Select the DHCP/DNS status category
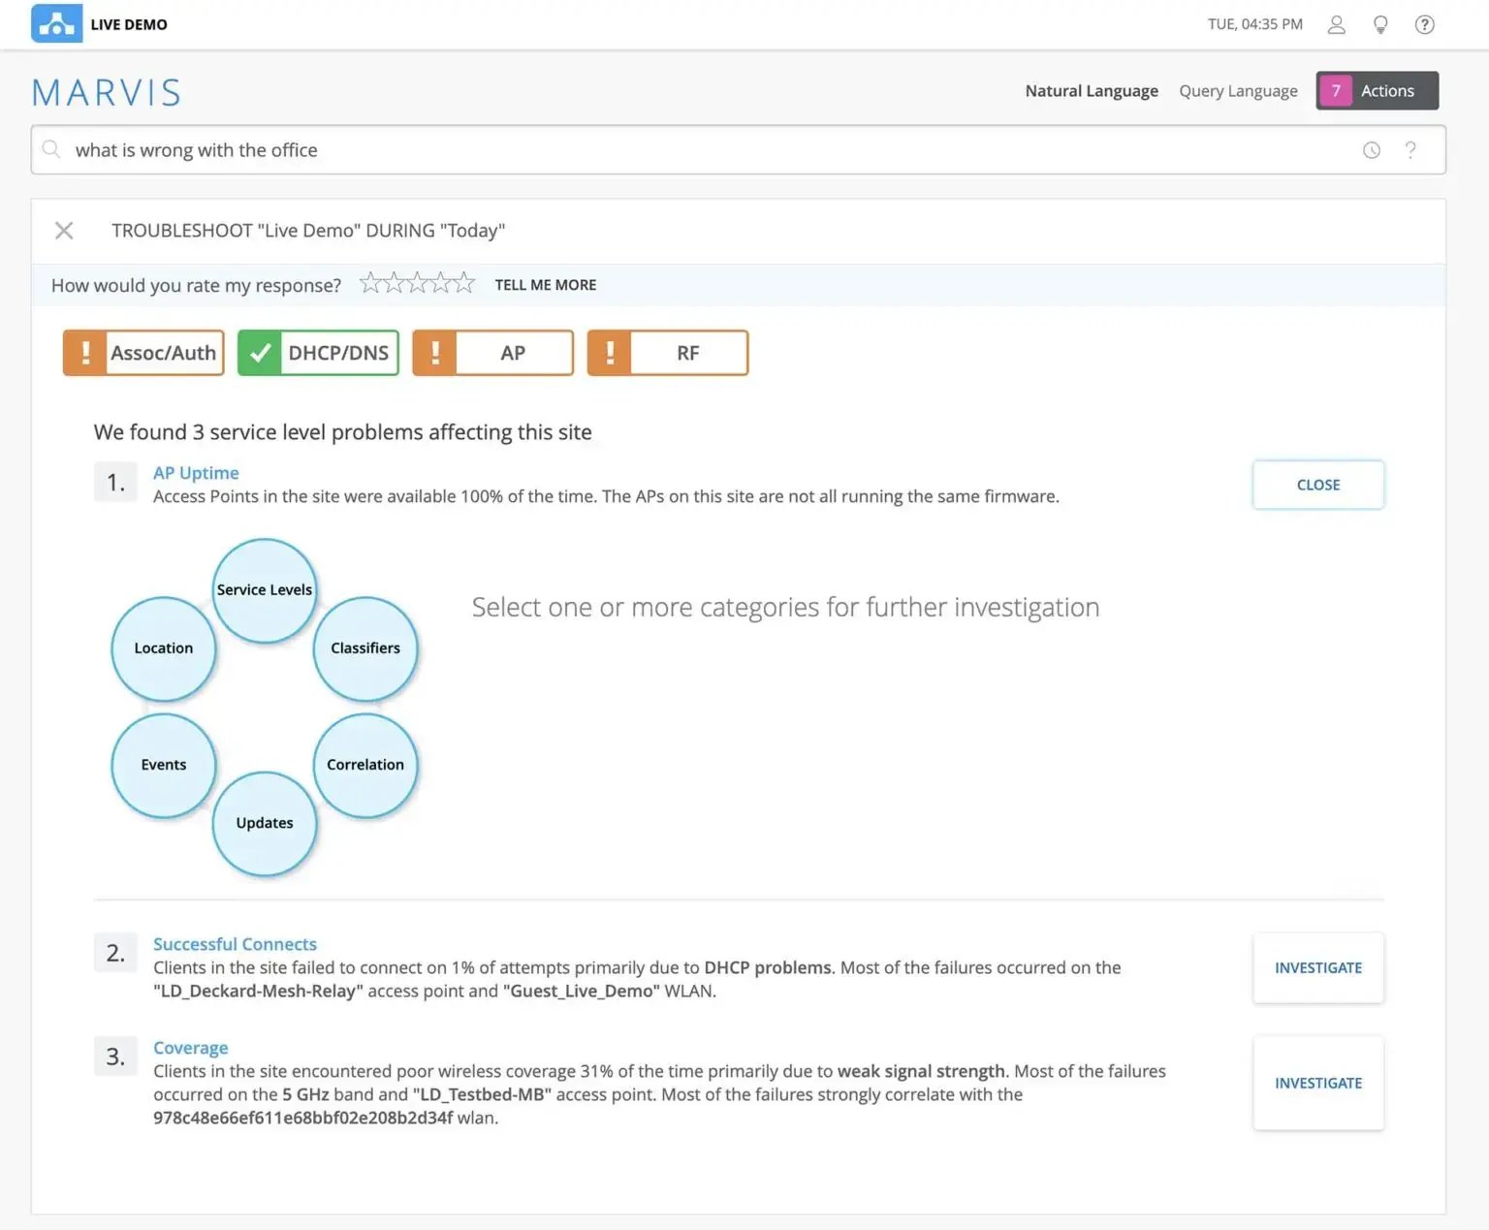Image resolution: width=1489 pixels, height=1230 pixels. (318, 353)
